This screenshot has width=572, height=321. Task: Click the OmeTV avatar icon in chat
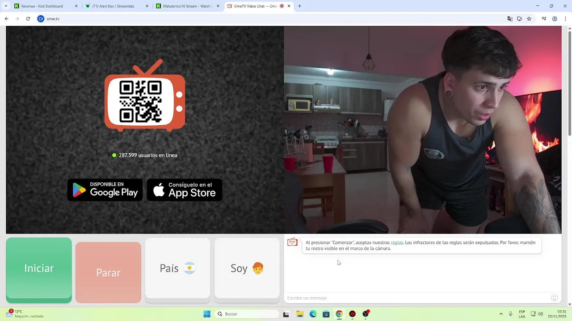(292, 243)
